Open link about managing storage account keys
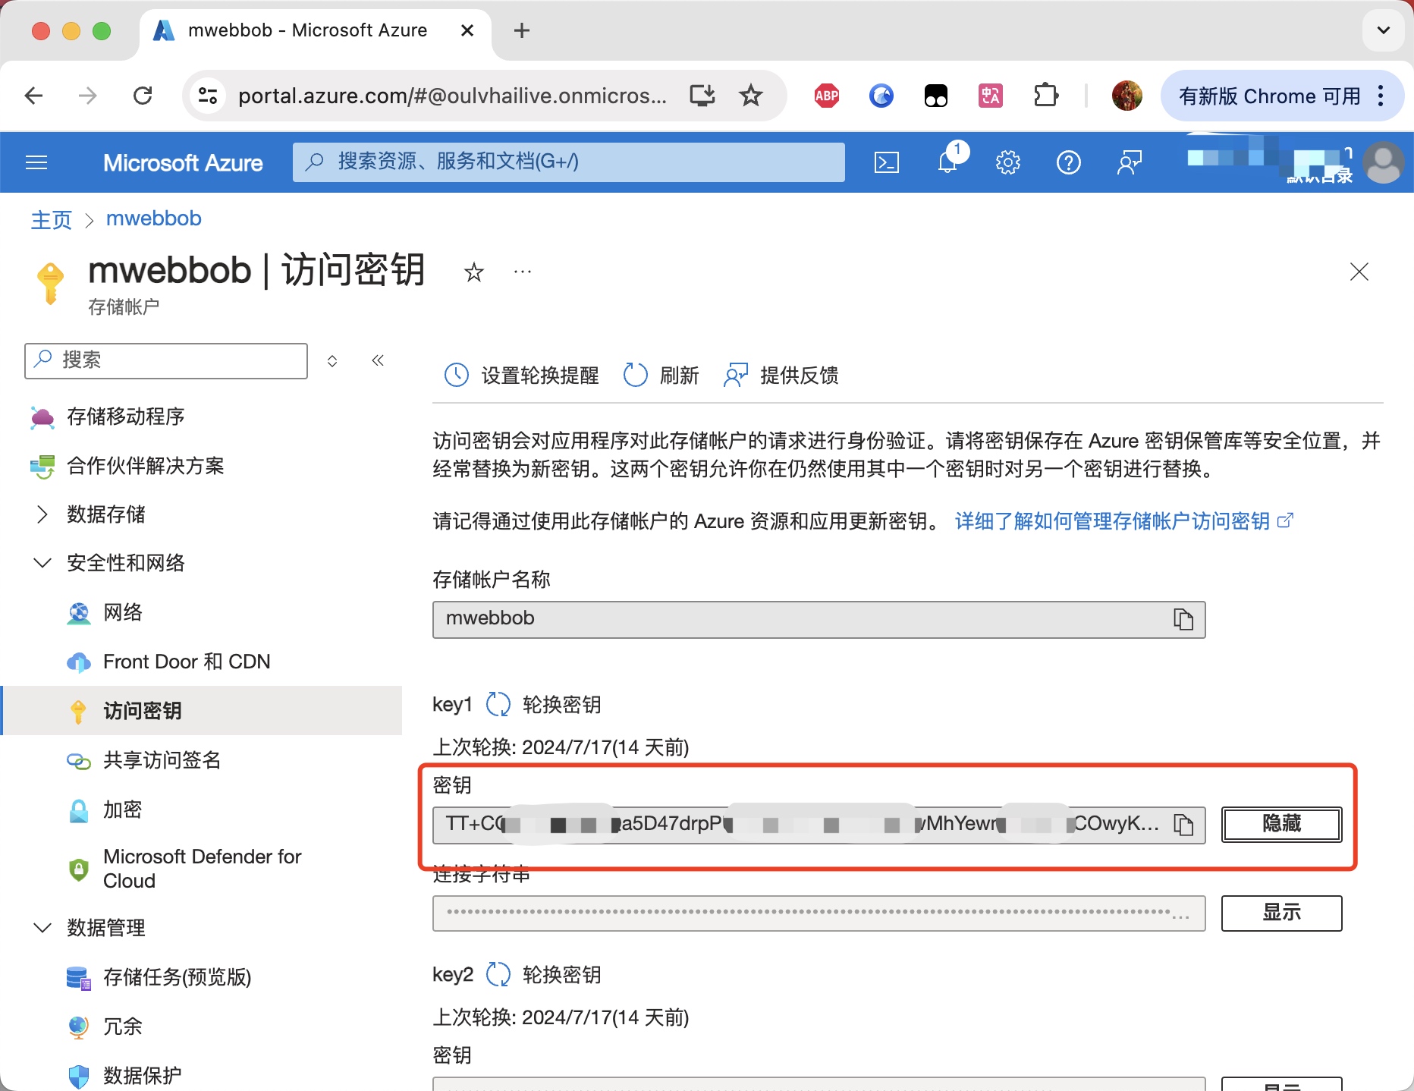This screenshot has width=1414, height=1091. [x=1123, y=520]
